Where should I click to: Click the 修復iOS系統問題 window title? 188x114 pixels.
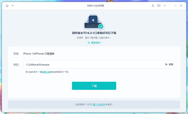click(x=96, y=6)
